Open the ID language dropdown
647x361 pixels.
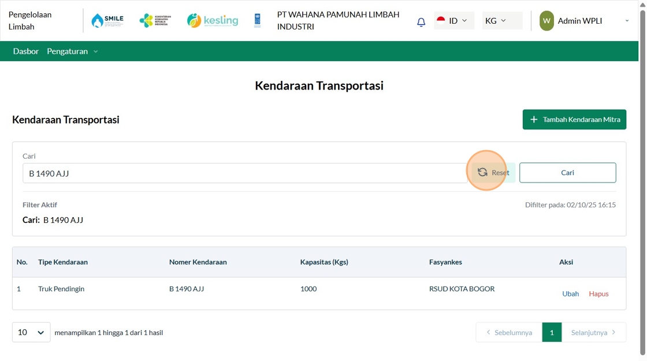[x=454, y=21]
